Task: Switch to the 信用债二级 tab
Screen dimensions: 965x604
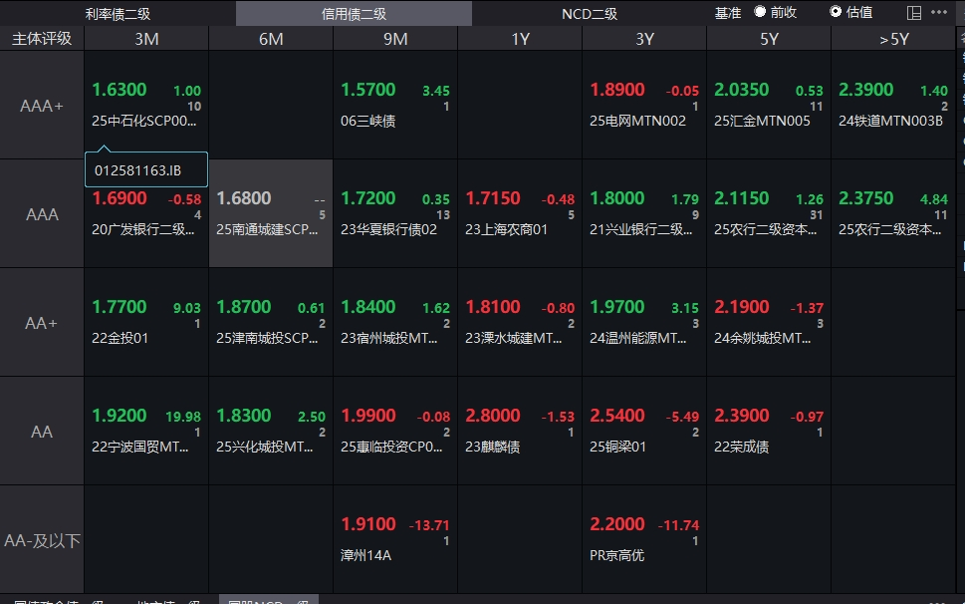Action: [354, 14]
